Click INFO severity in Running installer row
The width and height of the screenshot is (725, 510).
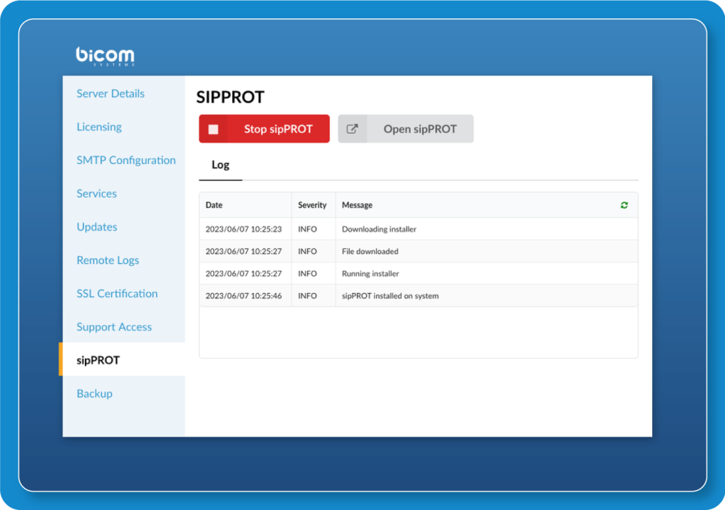307,274
